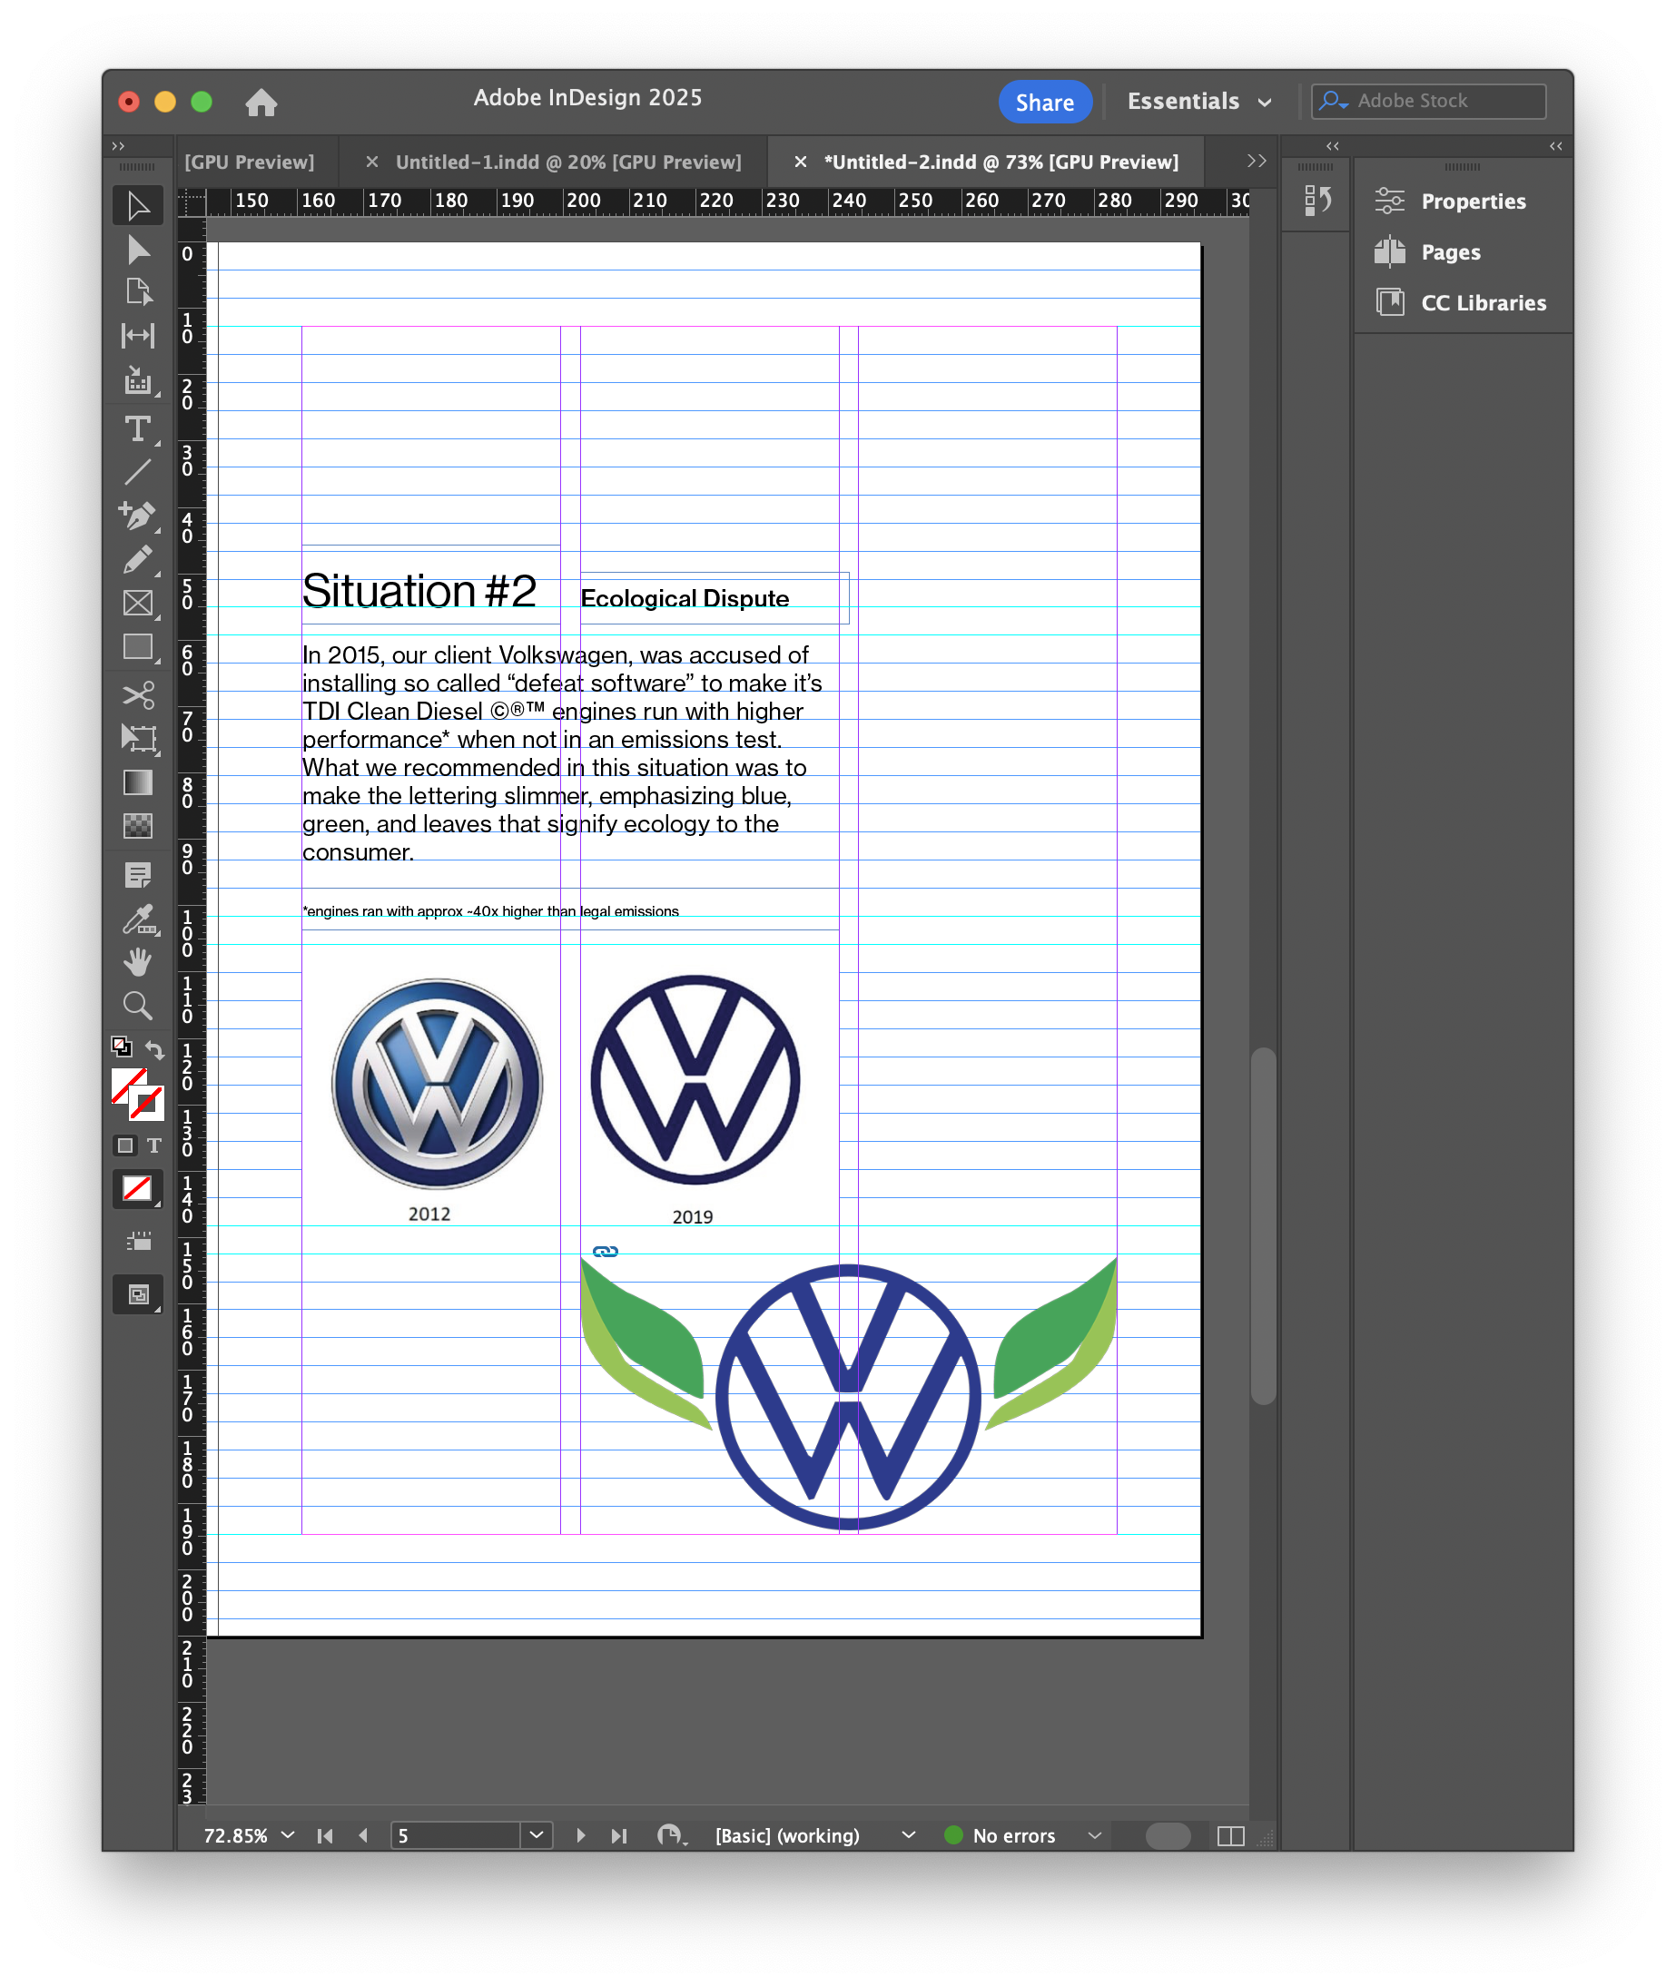Select the Type tool
1676x1986 pixels.
[138, 429]
